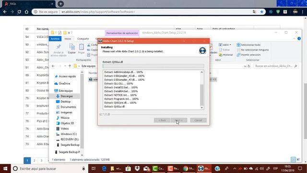Click the Next button in installer
The height and width of the screenshot is (173, 307).
[x=179, y=120]
